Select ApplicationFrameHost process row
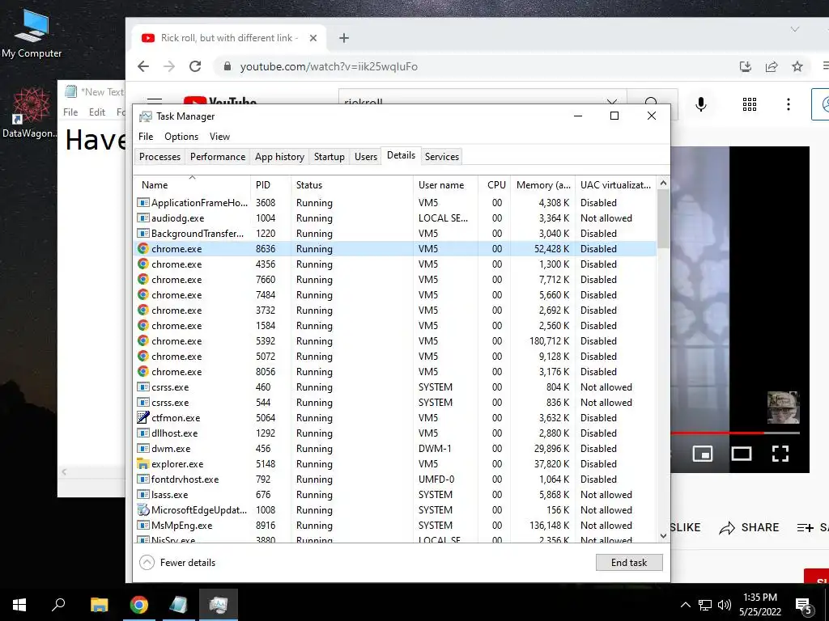Viewport: 829px width, 621px height. (395, 203)
